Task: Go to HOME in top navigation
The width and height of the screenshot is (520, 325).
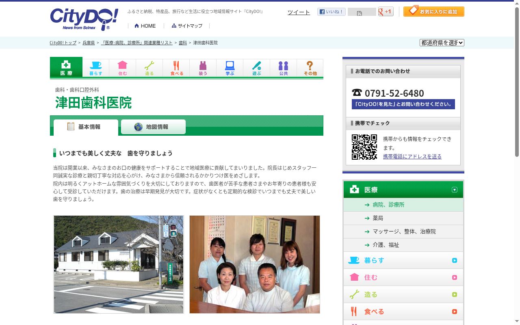Action: (145, 26)
